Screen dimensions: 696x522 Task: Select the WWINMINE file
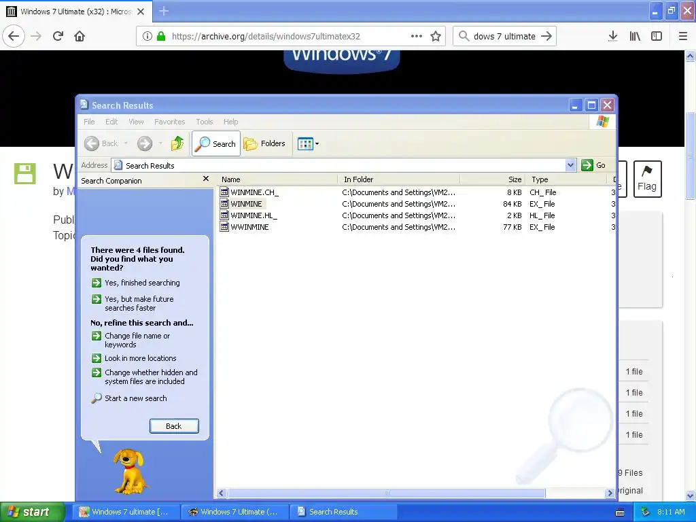(x=245, y=227)
